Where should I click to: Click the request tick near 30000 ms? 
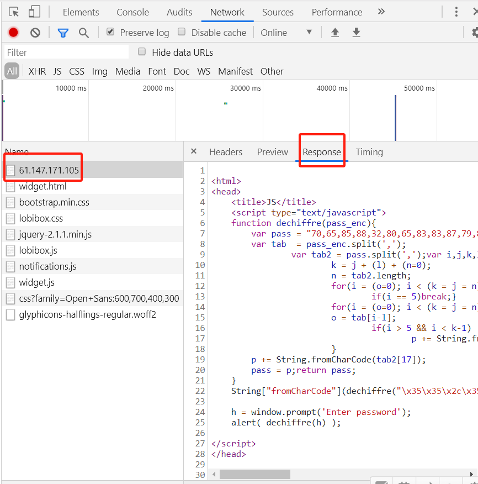coord(226,103)
